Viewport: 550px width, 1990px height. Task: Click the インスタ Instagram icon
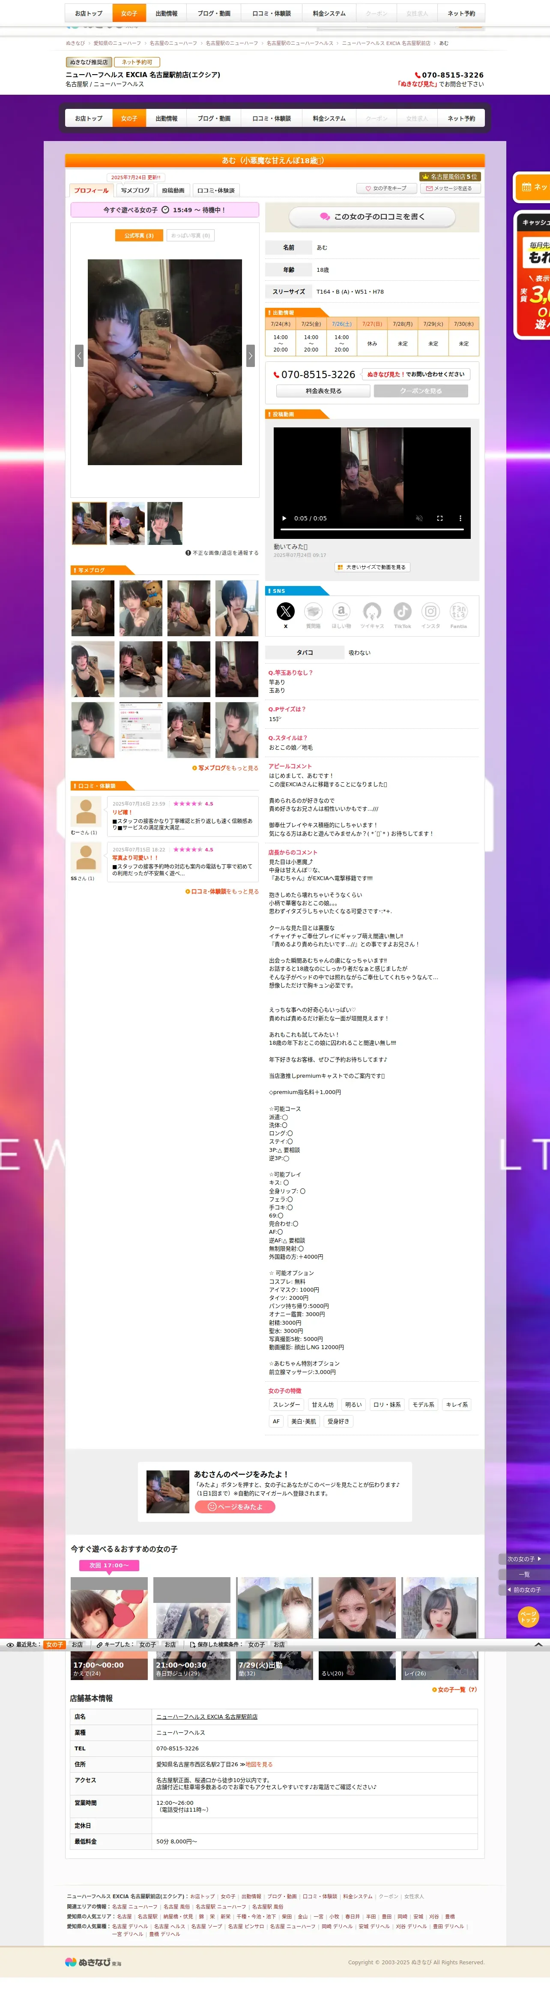[x=430, y=611]
